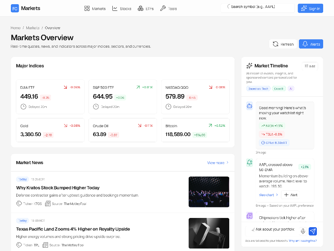
Task: Open View more market news
Action: coord(215,162)
